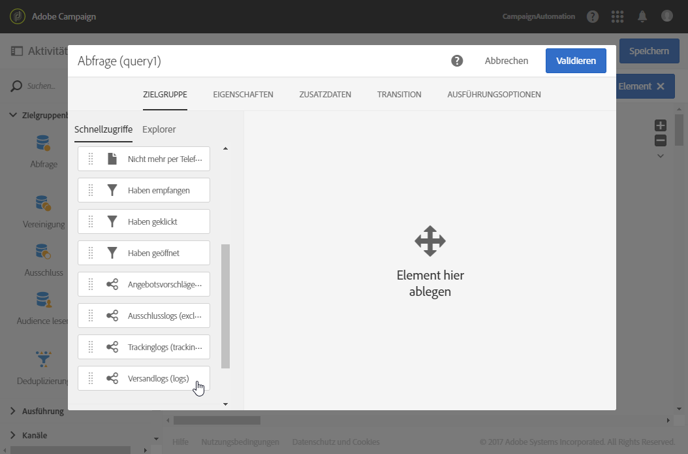Click the document icon of Nicht mehr per Telef...
Screen dimensions: 688x454
(112, 159)
